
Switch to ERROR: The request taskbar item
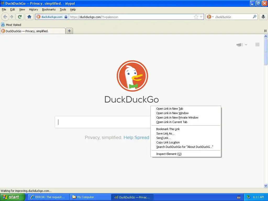pyautogui.click(x=48, y=197)
